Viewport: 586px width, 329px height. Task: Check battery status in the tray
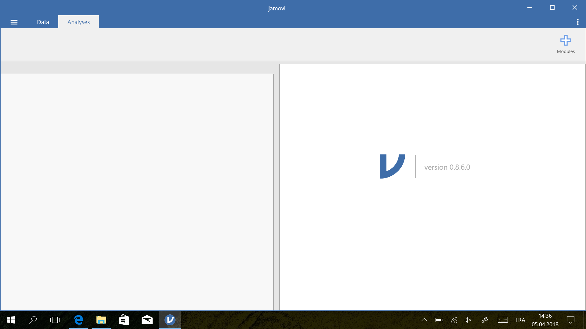click(439, 320)
